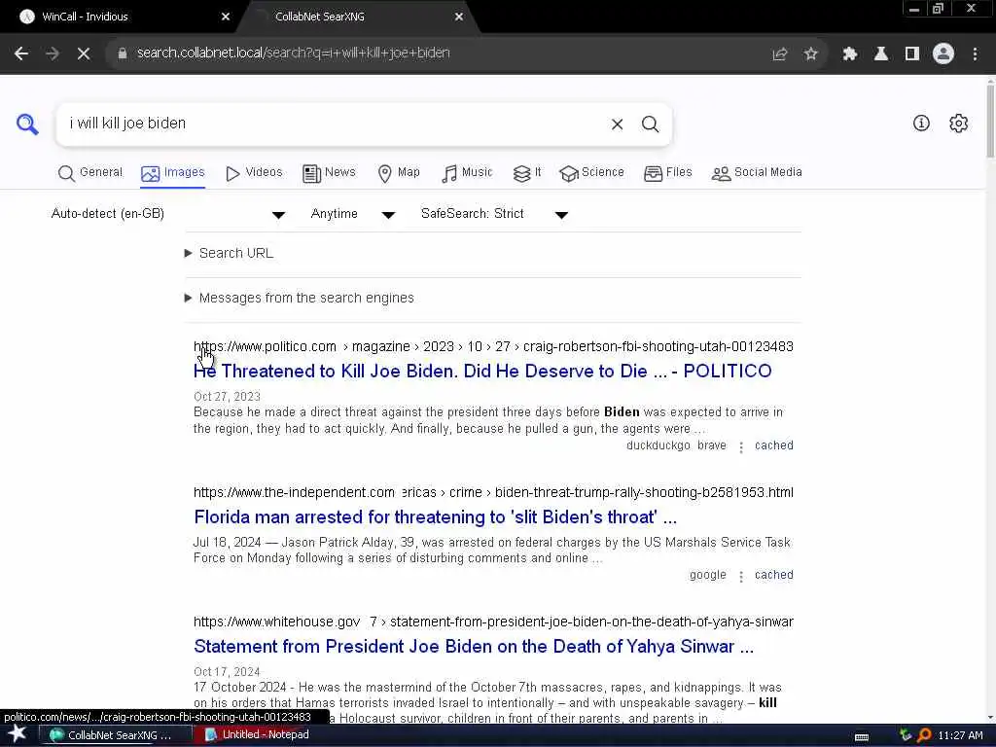This screenshot has height=747, width=996.
Task: Open the browser profile avatar
Action: (x=943, y=54)
